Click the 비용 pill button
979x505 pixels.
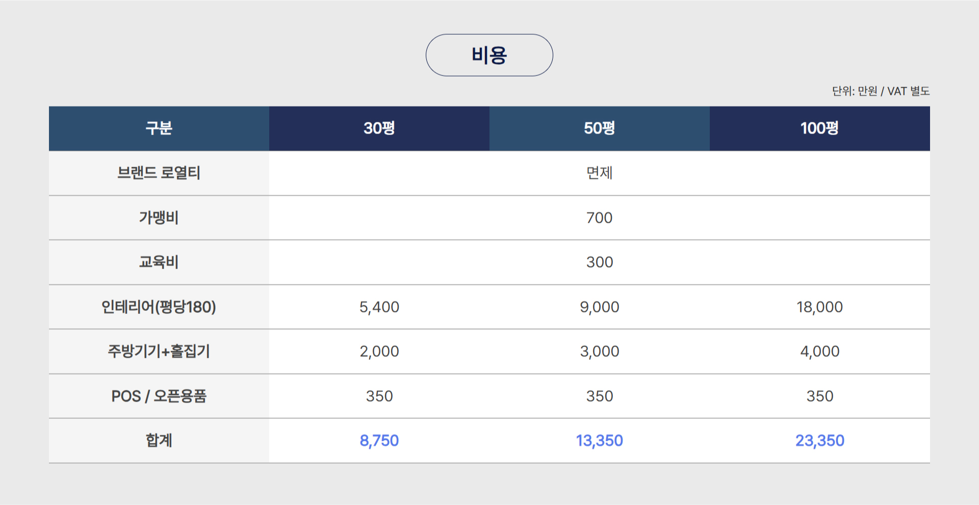click(x=489, y=55)
